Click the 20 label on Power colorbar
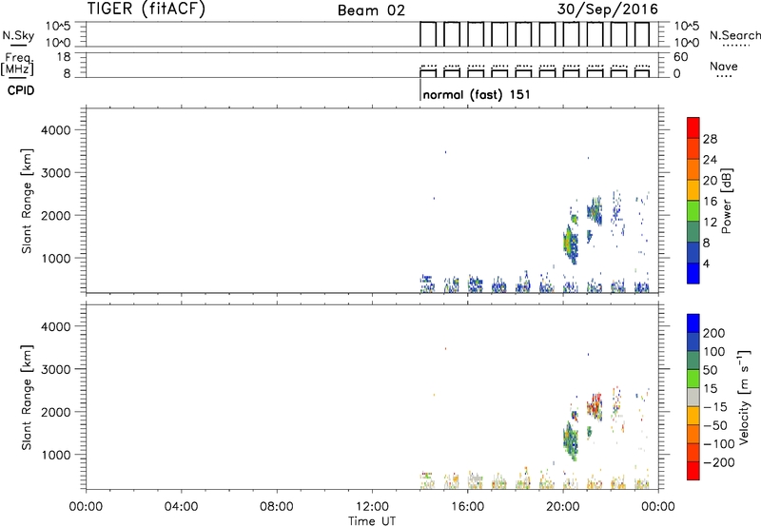Image resolution: width=761 pixels, height=527 pixels. (710, 181)
